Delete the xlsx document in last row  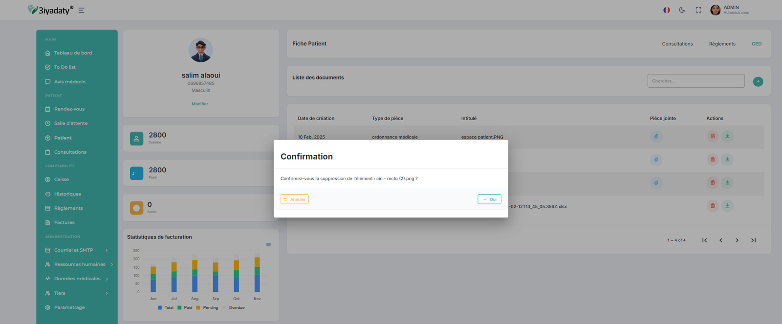coord(712,206)
